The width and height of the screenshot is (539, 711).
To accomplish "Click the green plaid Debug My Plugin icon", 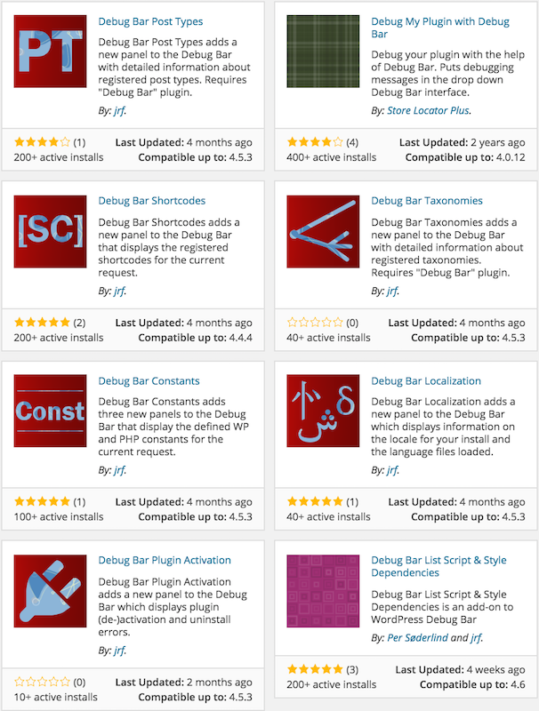I will tap(323, 52).
